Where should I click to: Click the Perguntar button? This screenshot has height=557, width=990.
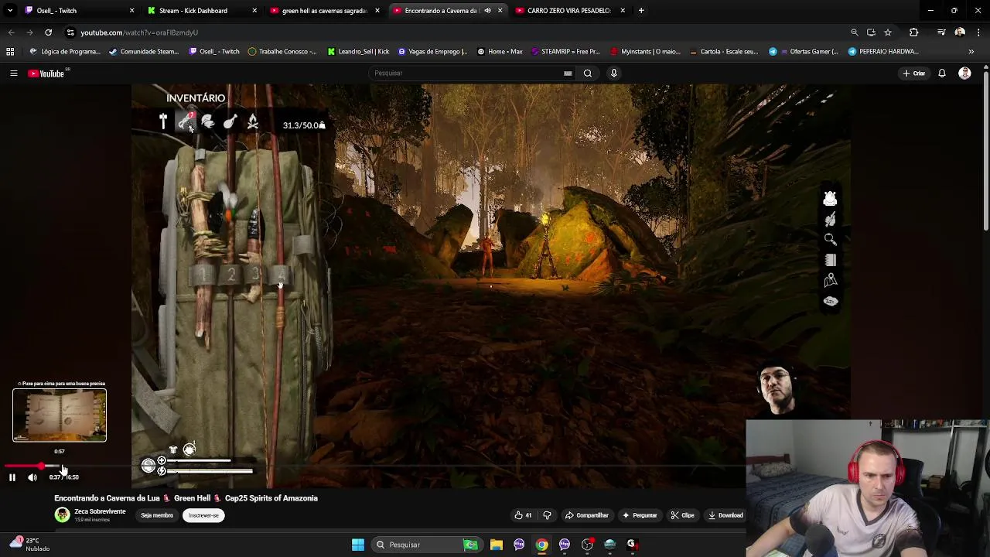(x=640, y=515)
